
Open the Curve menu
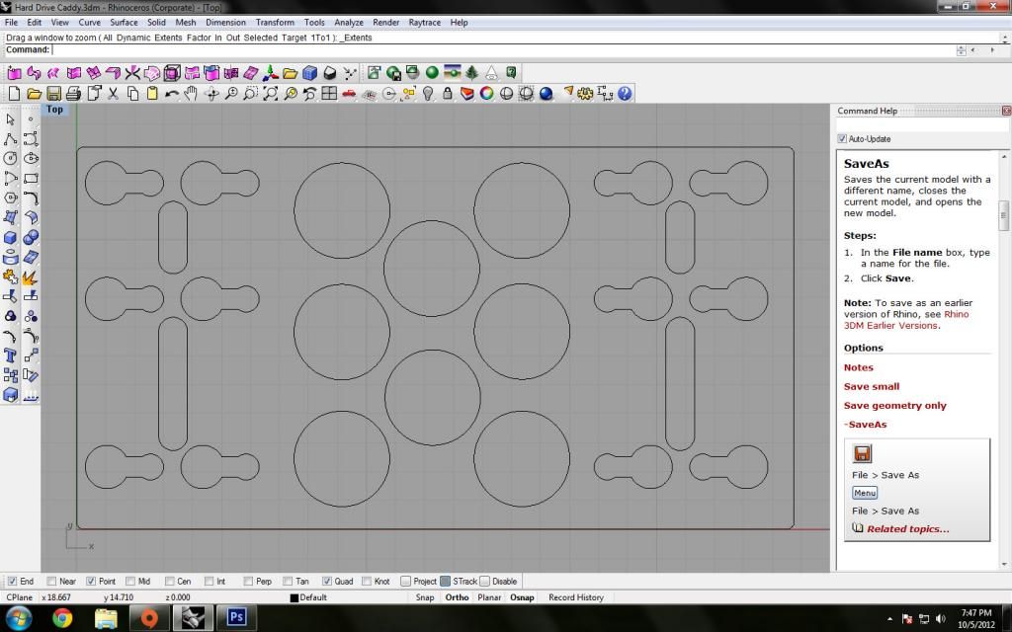(89, 22)
